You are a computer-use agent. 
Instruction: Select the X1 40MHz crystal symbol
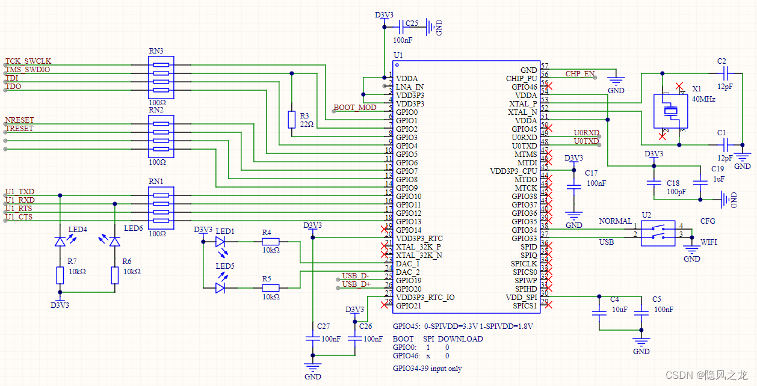coord(670,111)
